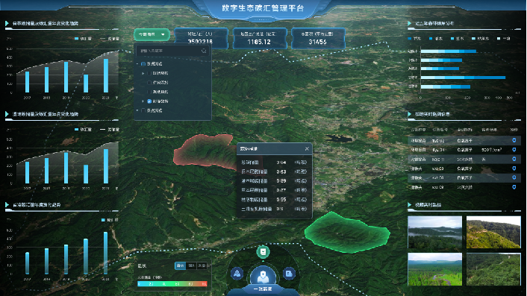Screen dimensions: 527x296
Task: Expand the first child node arrow in tree
Action: click(x=143, y=73)
